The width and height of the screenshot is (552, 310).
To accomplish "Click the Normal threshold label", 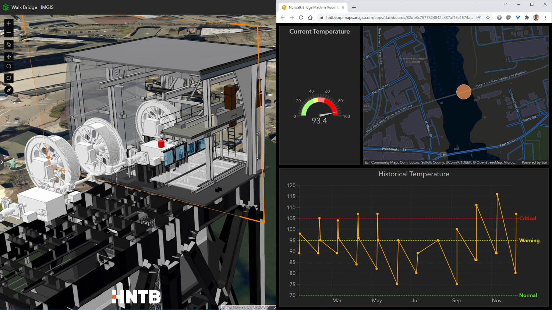I will tap(528, 295).
